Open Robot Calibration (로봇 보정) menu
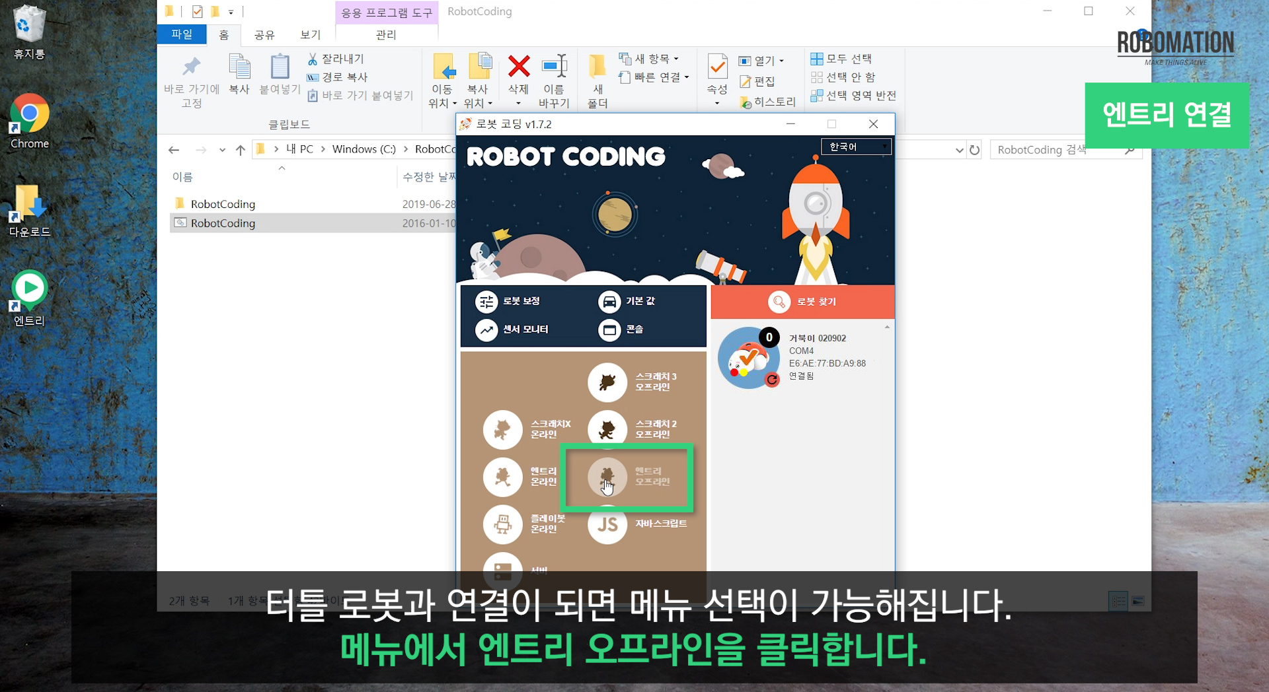 point(508,301)
